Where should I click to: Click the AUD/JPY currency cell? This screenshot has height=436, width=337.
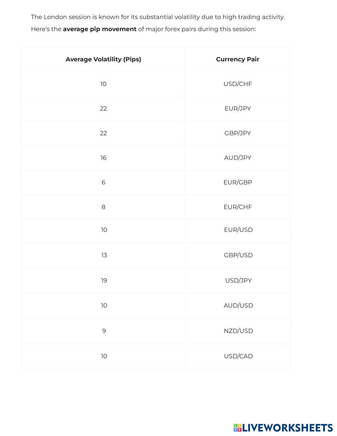click(238, 158)
